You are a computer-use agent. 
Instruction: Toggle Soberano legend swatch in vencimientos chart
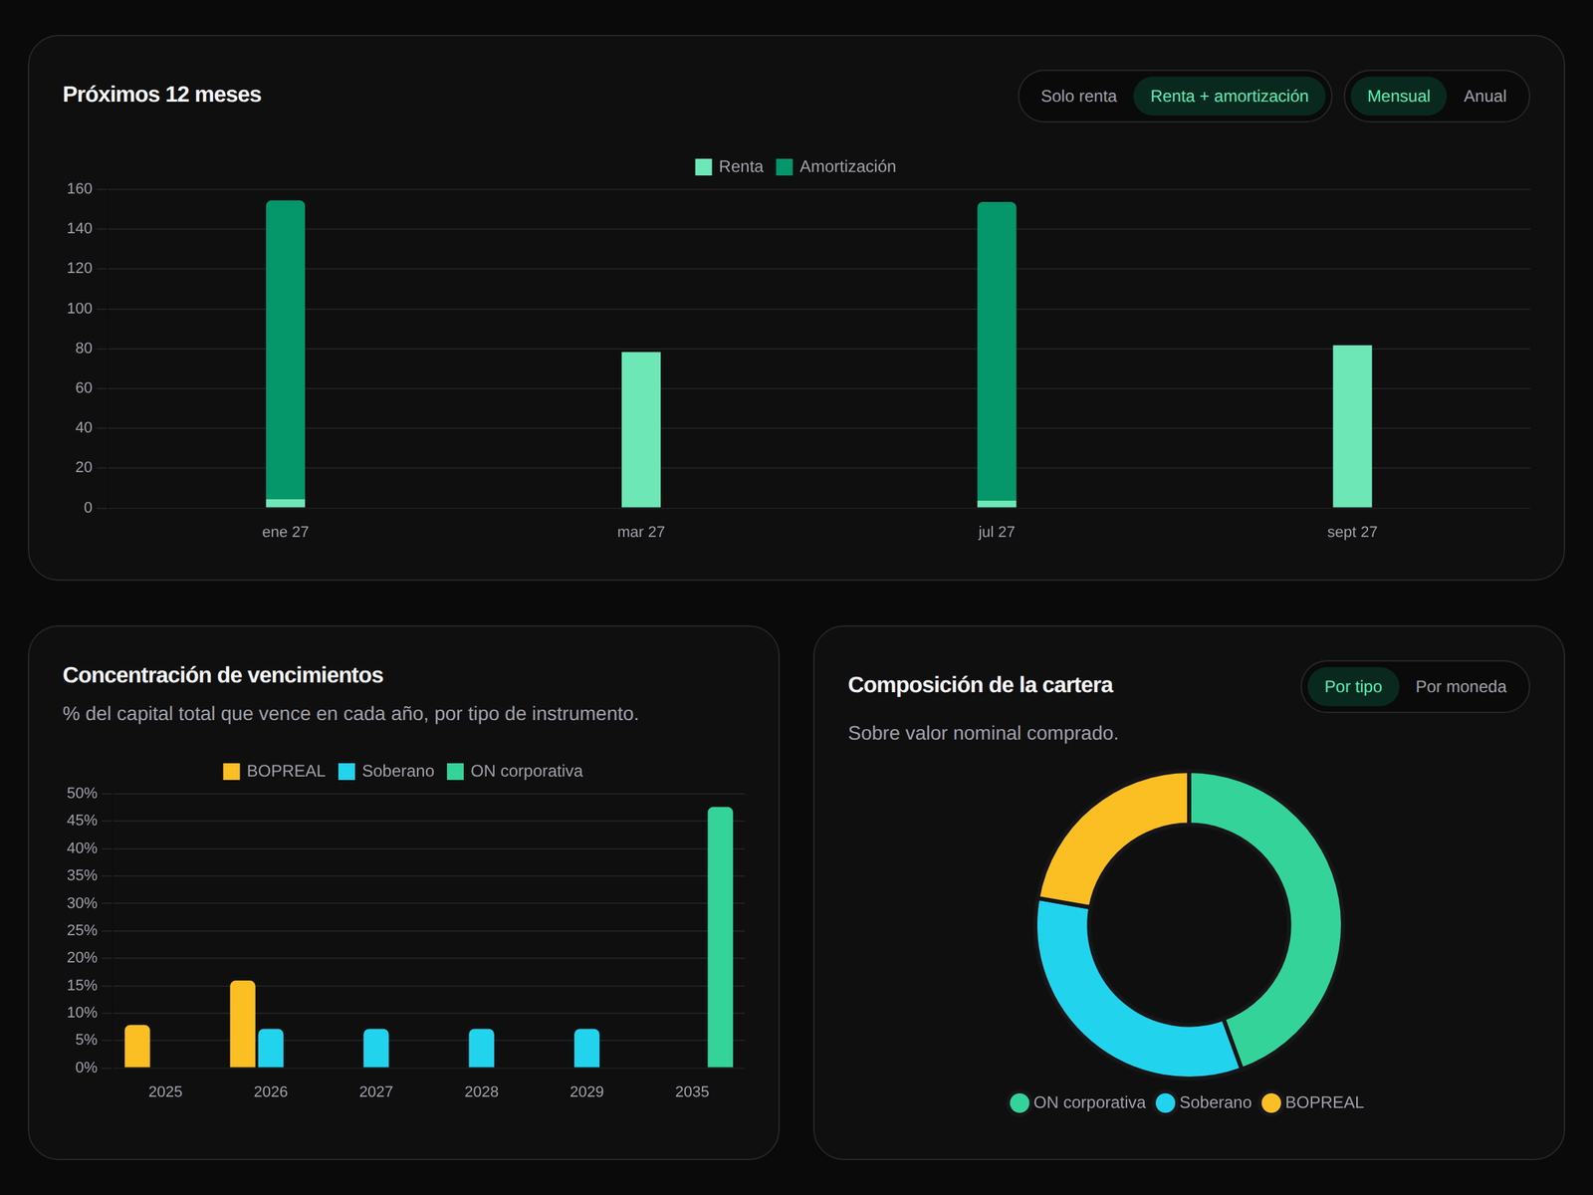pos(346,772)
